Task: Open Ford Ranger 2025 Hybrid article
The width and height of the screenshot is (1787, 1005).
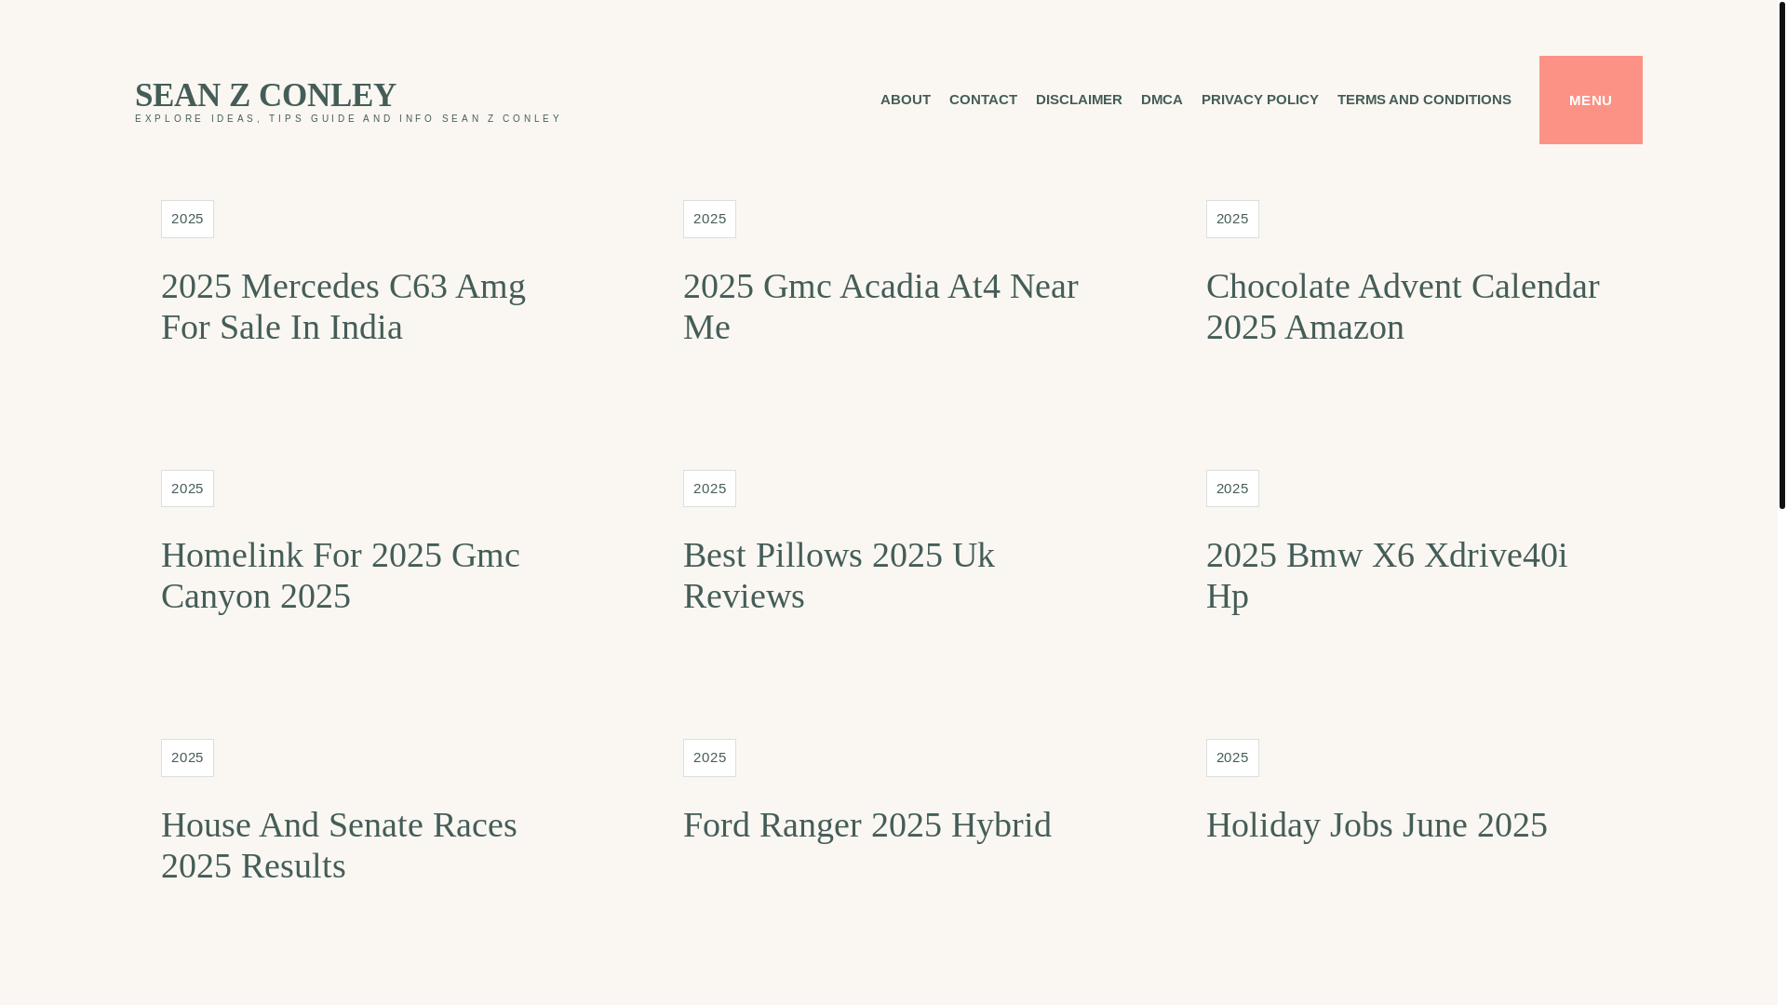Action: [x=867, y=824]
